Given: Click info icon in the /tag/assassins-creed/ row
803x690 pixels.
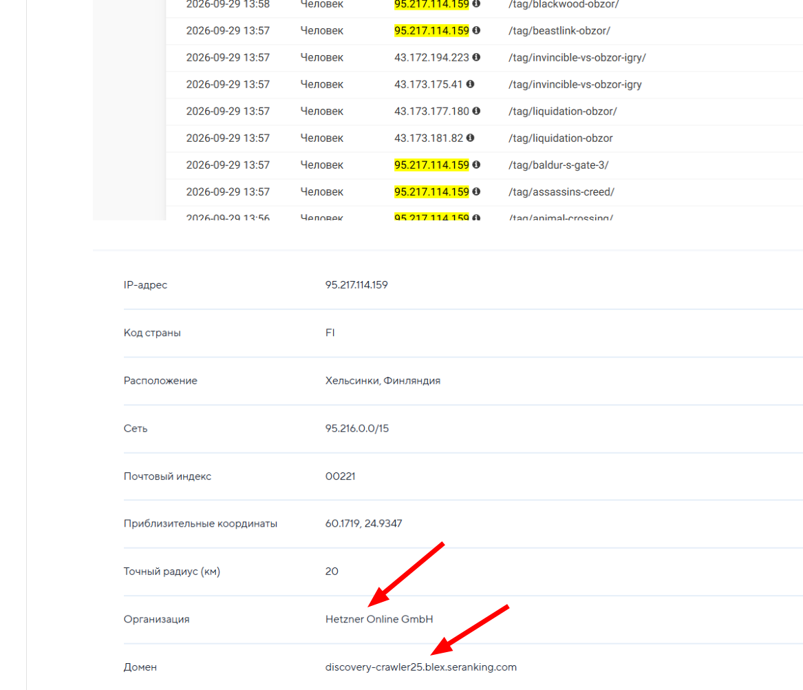Looking at the screenshot, I should tap(476, 191).
